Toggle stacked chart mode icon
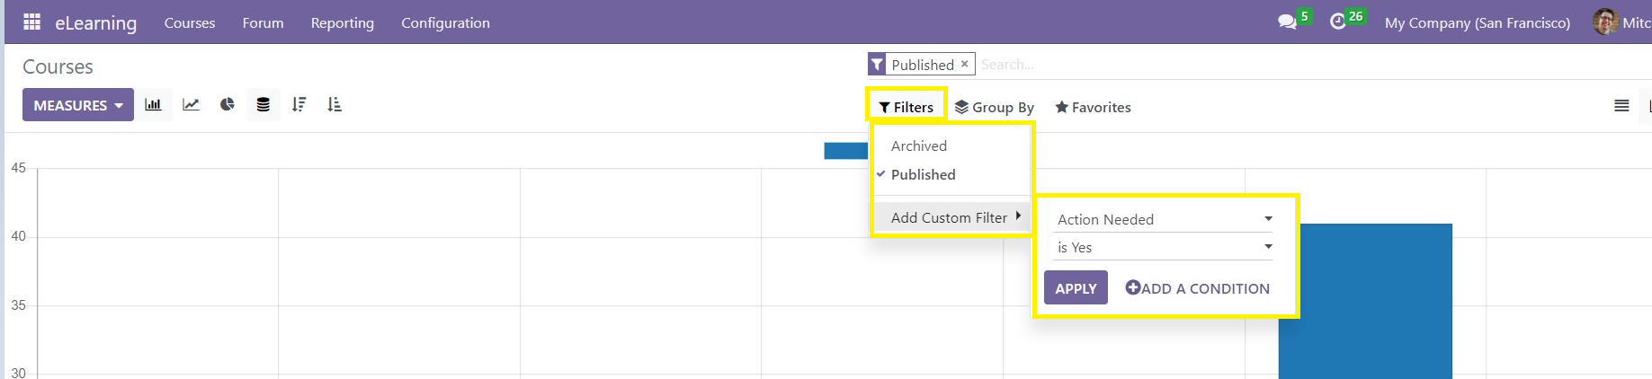 click(263, 104)
